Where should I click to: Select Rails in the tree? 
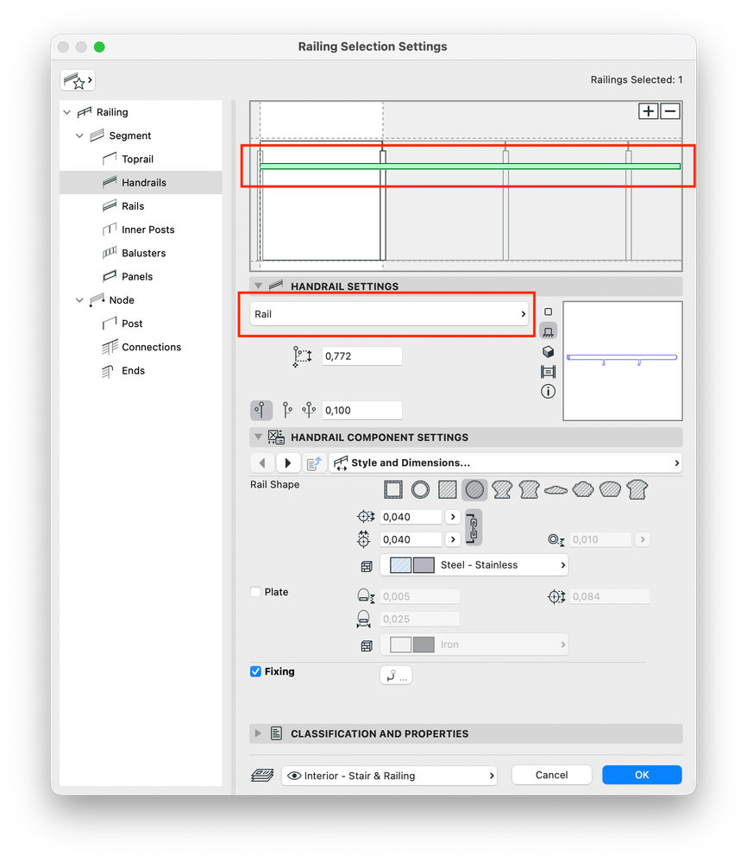[x=133, y=206]
